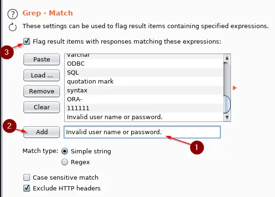Click the scrollbar up arrow in expressions list
The width and height of the screenshot is (275, 197).
pyautogui.click(x=227, y=58)
